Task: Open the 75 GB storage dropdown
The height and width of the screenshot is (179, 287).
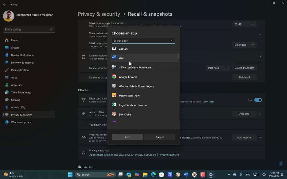Action: click(244, 24)
